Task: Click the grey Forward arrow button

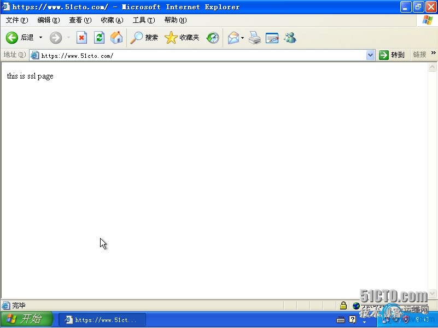Action: [56, 38]
